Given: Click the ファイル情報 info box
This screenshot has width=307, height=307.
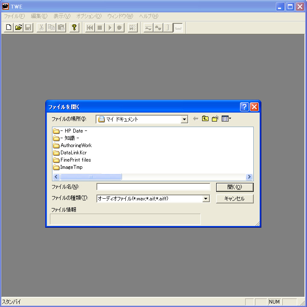Looking at the screenshot, I should [x=125, y=219].
